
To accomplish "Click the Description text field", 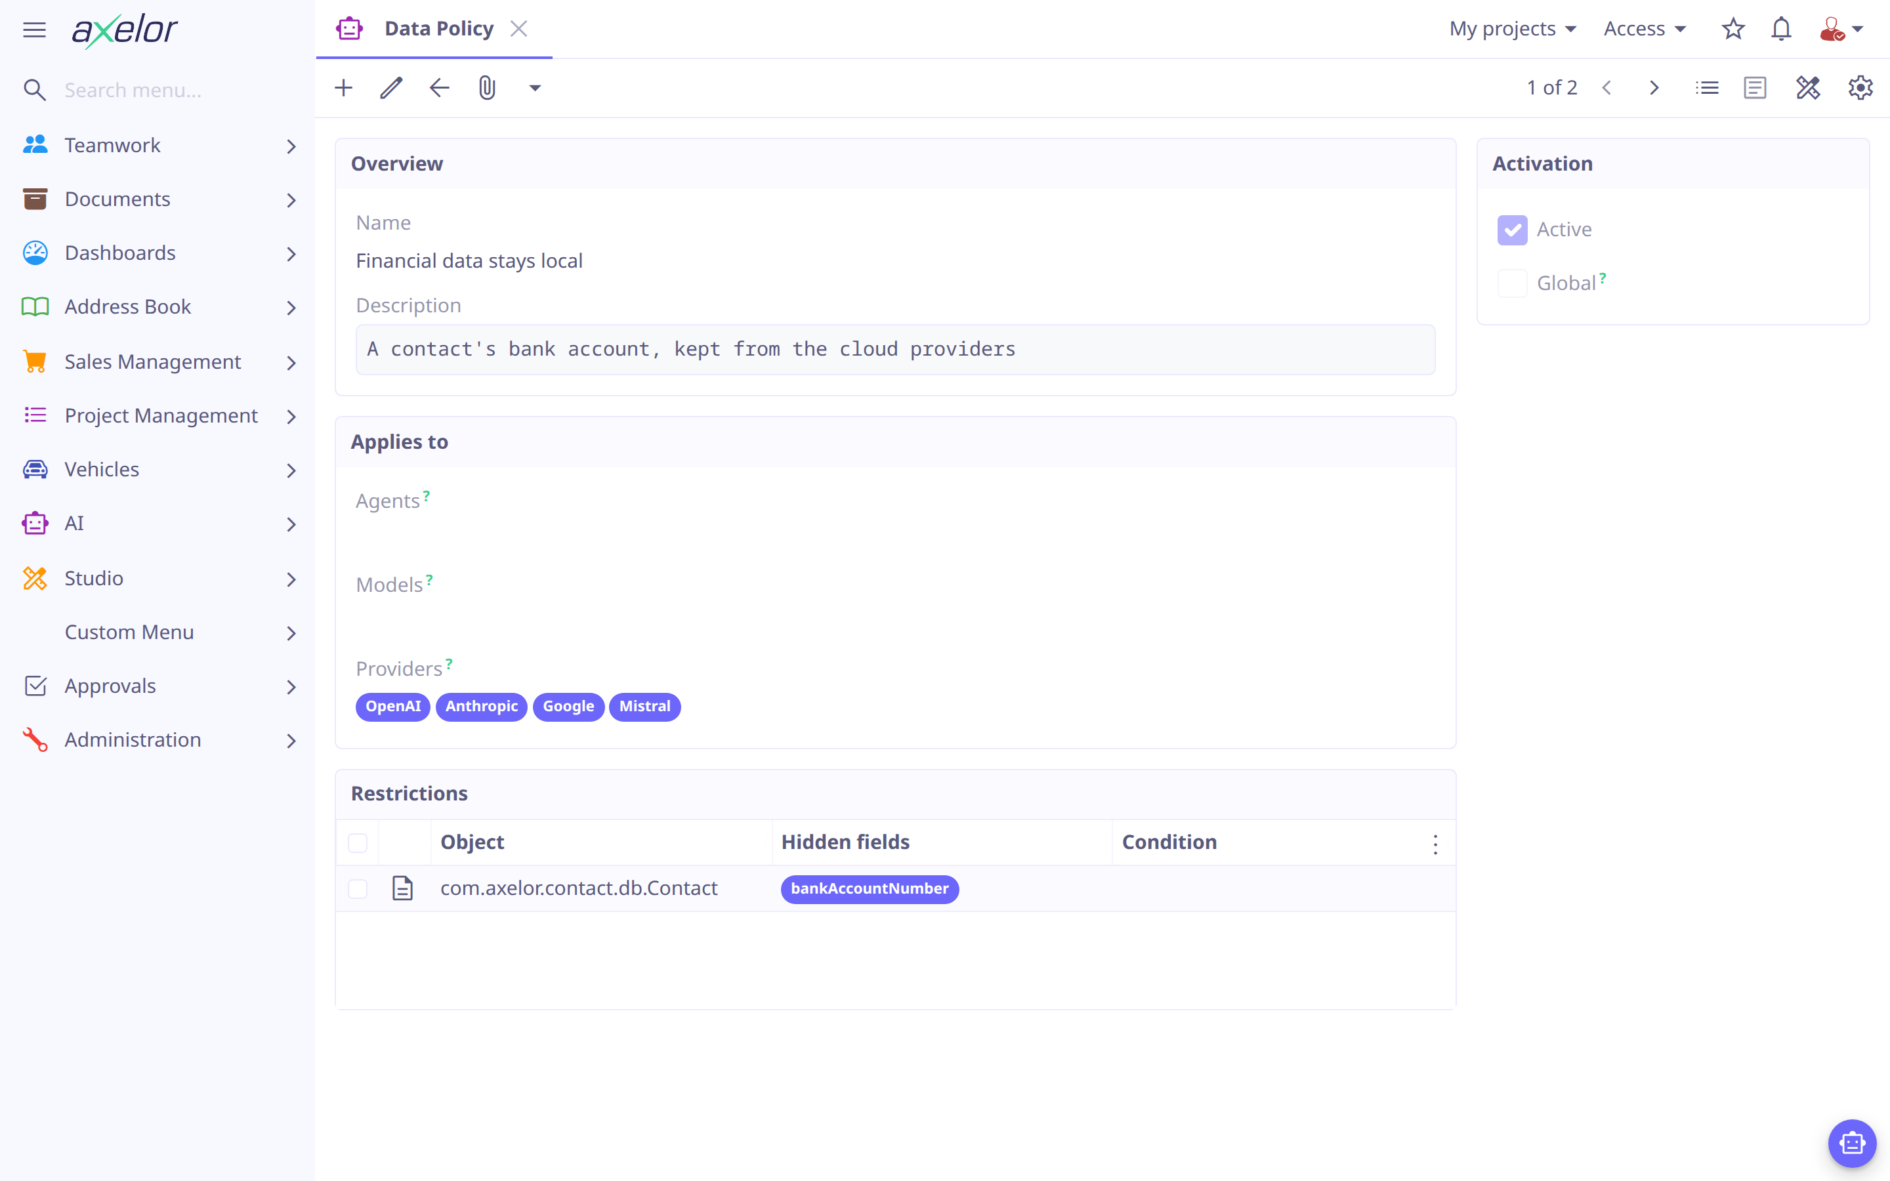I will tap(895, 349).
